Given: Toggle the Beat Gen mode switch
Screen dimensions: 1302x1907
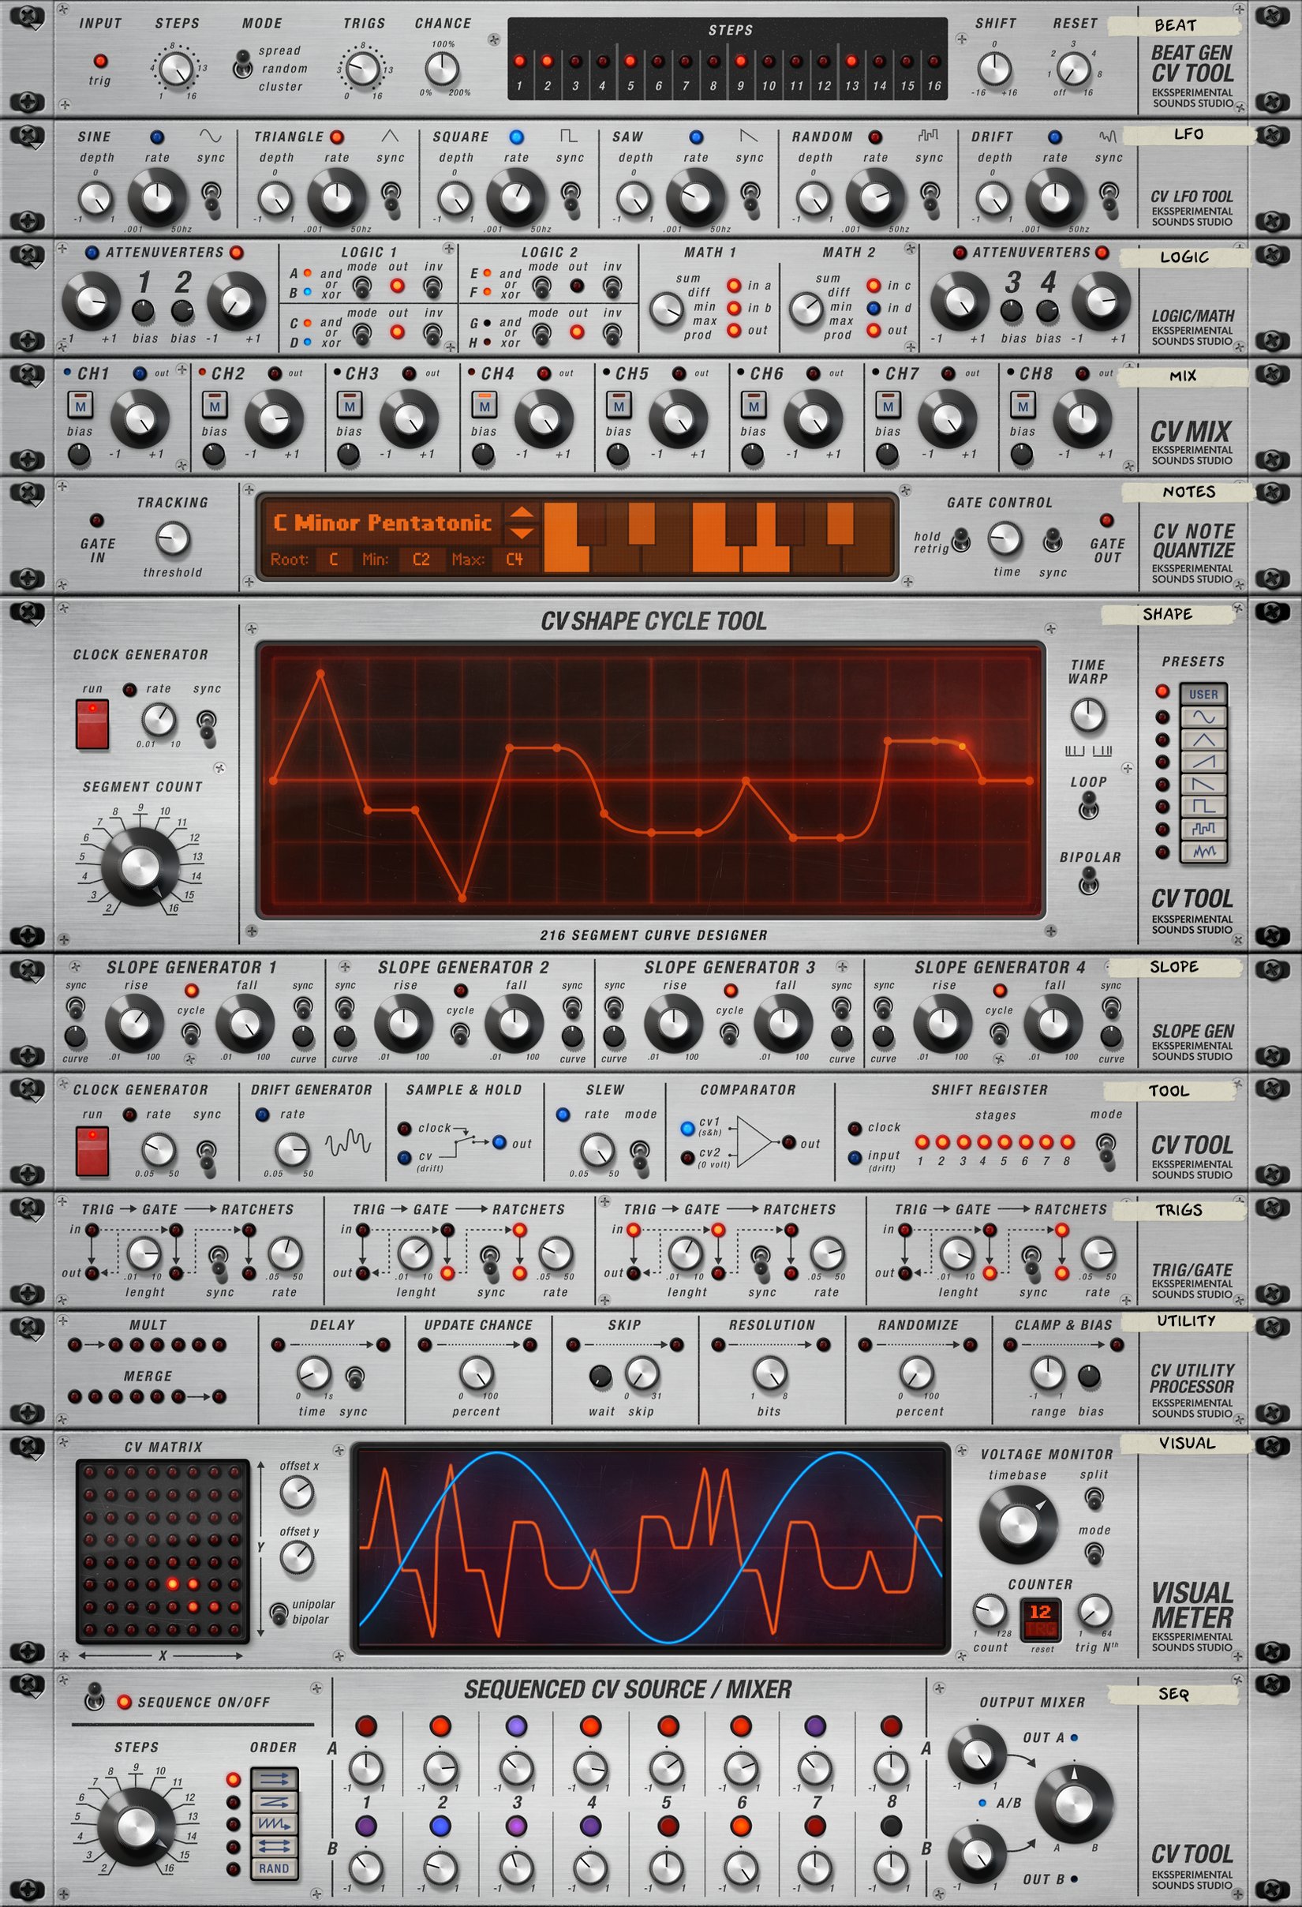Looking at the screenshot, I should click(243, 64).
